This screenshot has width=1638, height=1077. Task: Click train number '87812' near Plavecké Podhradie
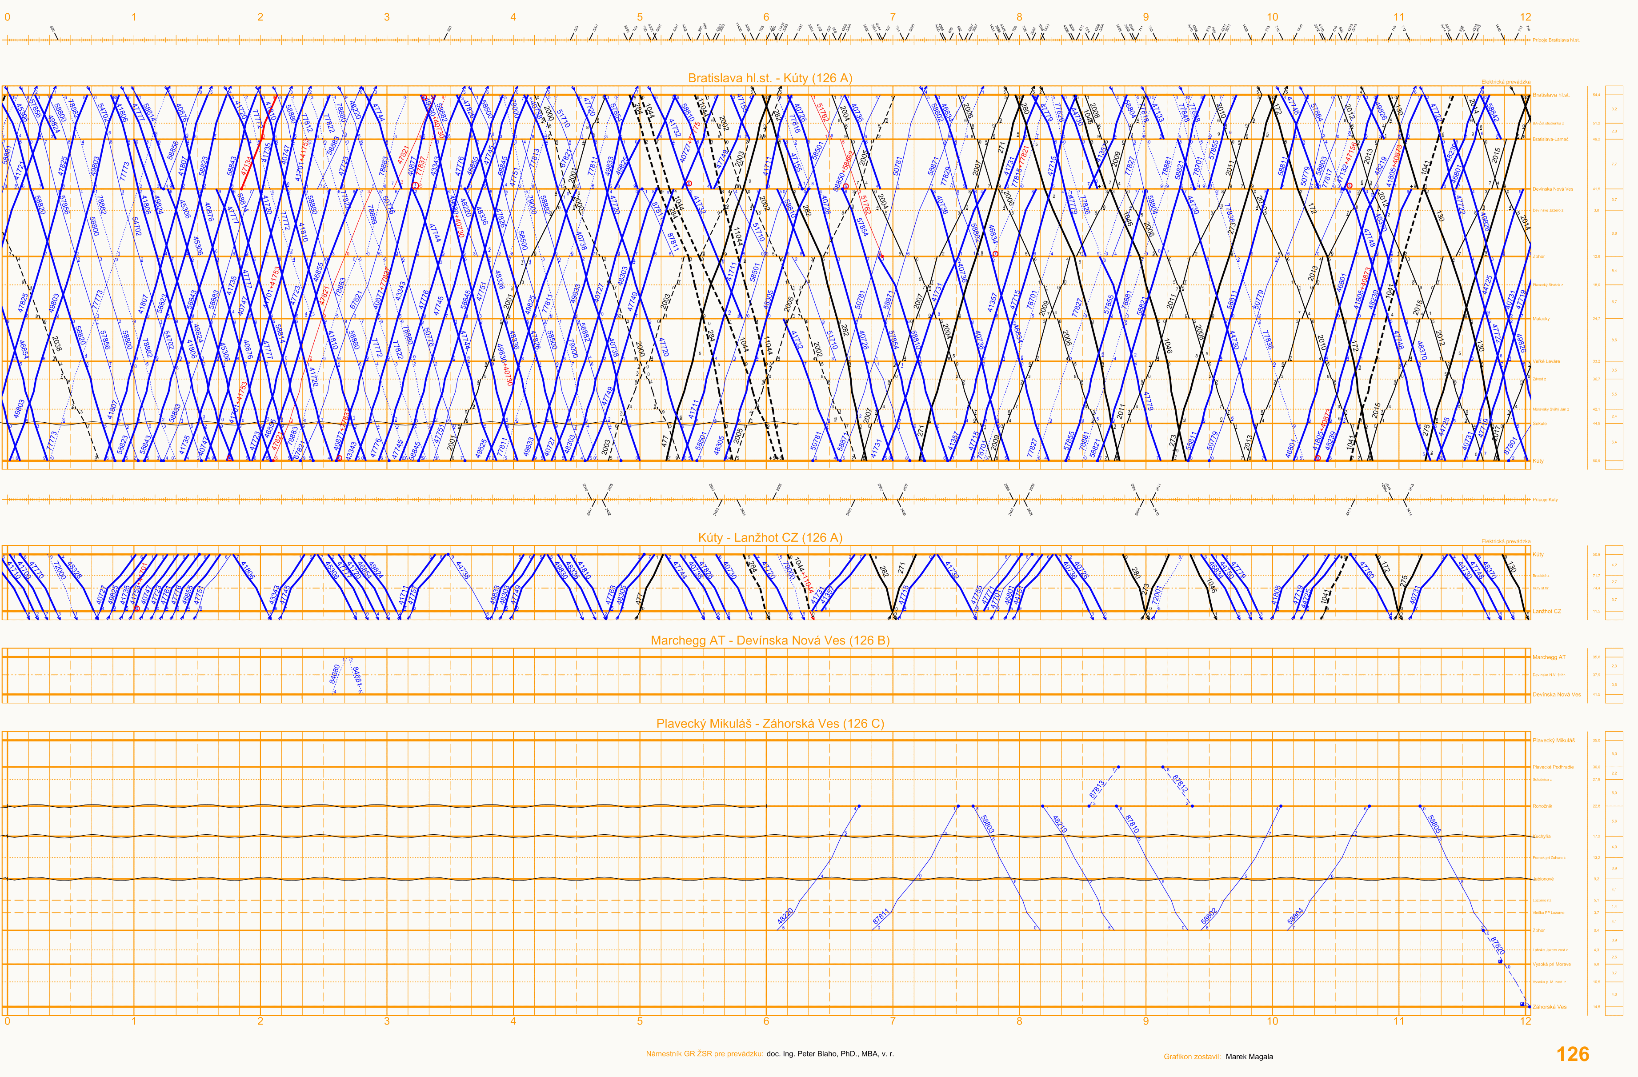(1180, 783)
